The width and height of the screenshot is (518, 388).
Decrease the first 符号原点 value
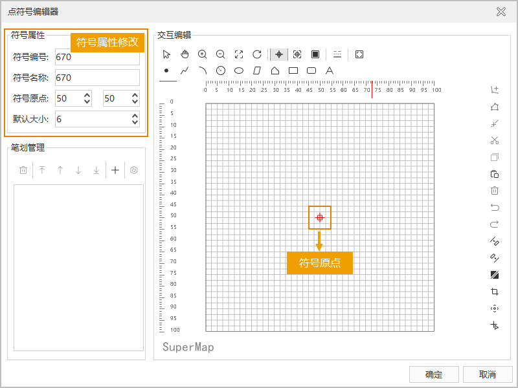point(87,102)
